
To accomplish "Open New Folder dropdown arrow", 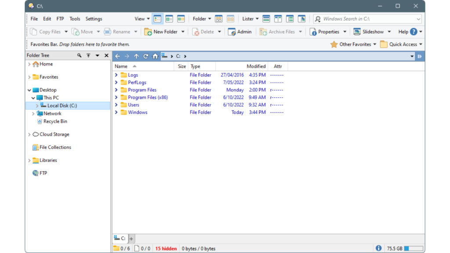I will pos(183,32).
